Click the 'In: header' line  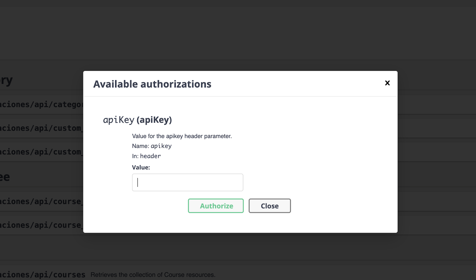(146, 156)
